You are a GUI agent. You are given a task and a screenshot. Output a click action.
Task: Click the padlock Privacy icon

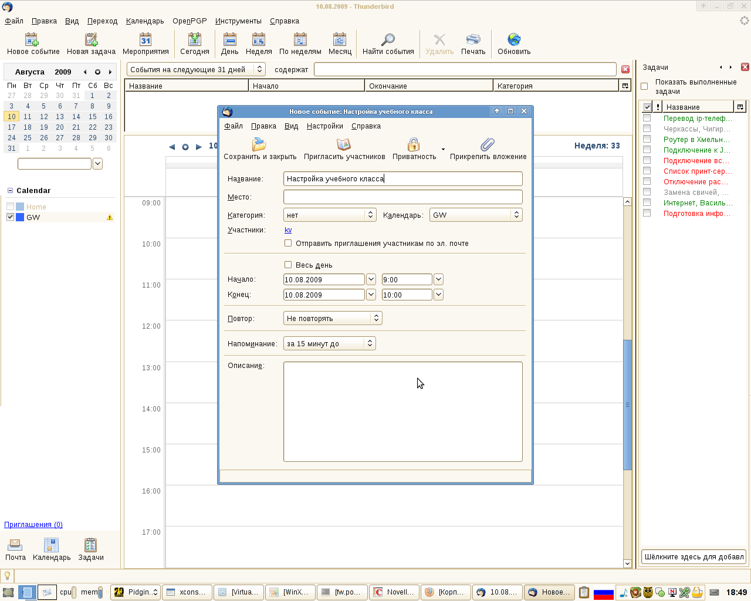pyautogui.click(x=414, y=144)
